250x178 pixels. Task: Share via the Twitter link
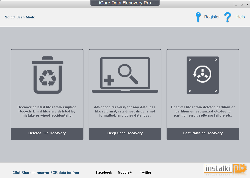pyautogui.click(x=146, y=173)
